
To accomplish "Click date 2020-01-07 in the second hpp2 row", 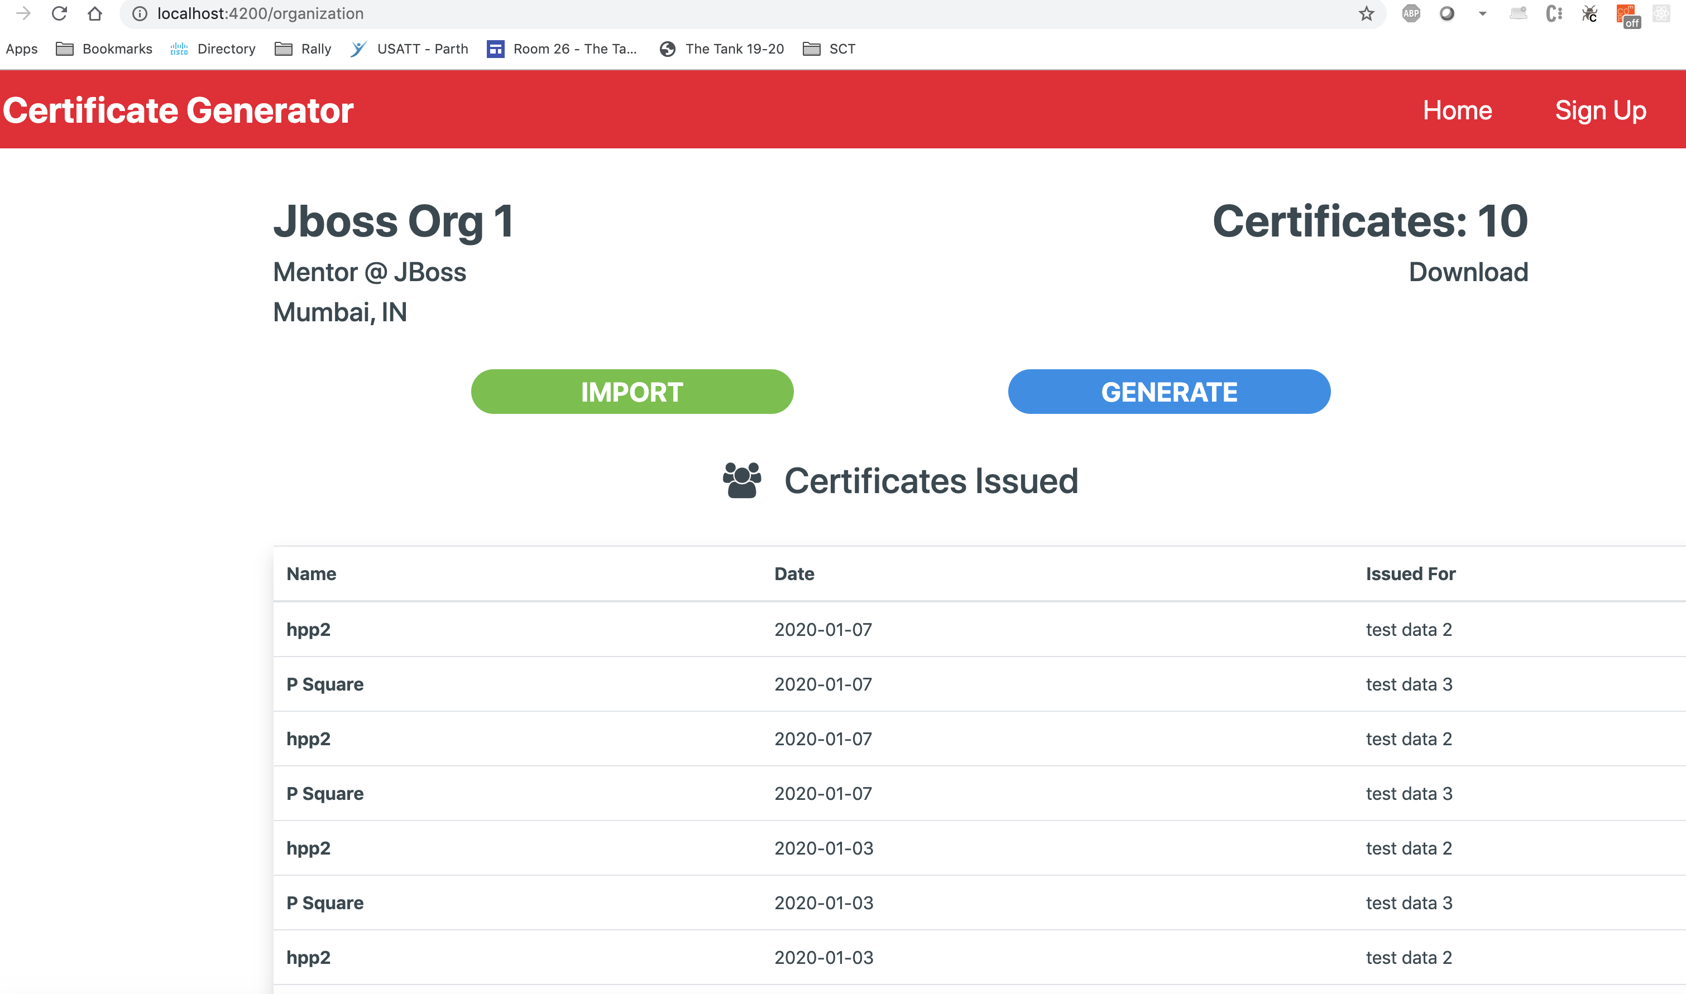I will (823, 739).
